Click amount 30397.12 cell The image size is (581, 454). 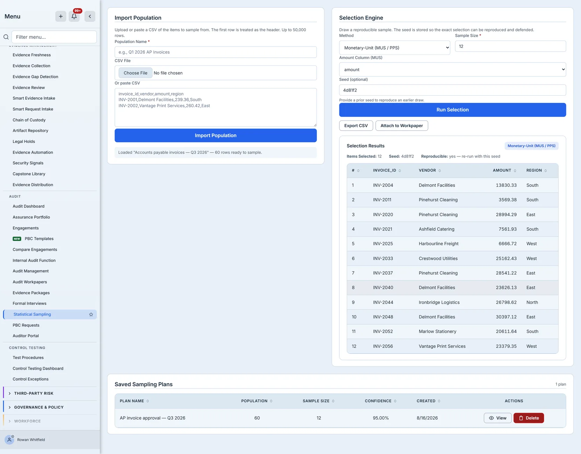(x=506, y=317)
